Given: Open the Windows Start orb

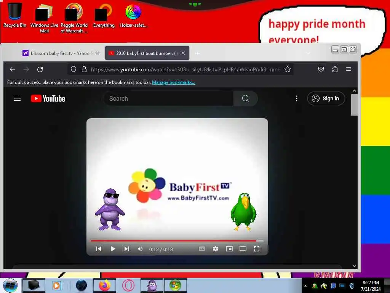Looking at the screenshot, I should click(10, 285).
